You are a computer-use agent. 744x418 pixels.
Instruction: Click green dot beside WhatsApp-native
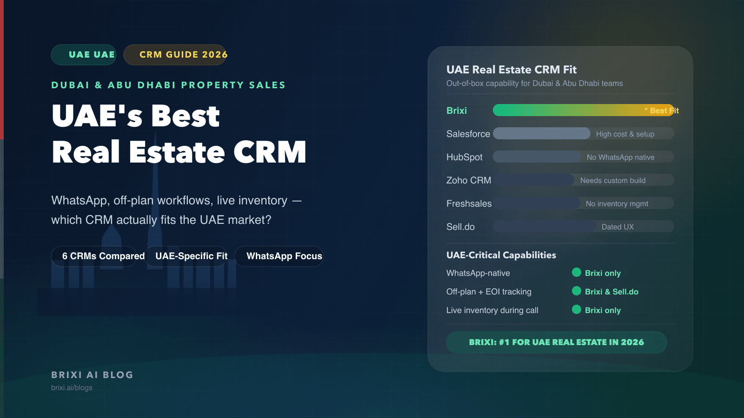coord(577,272)
